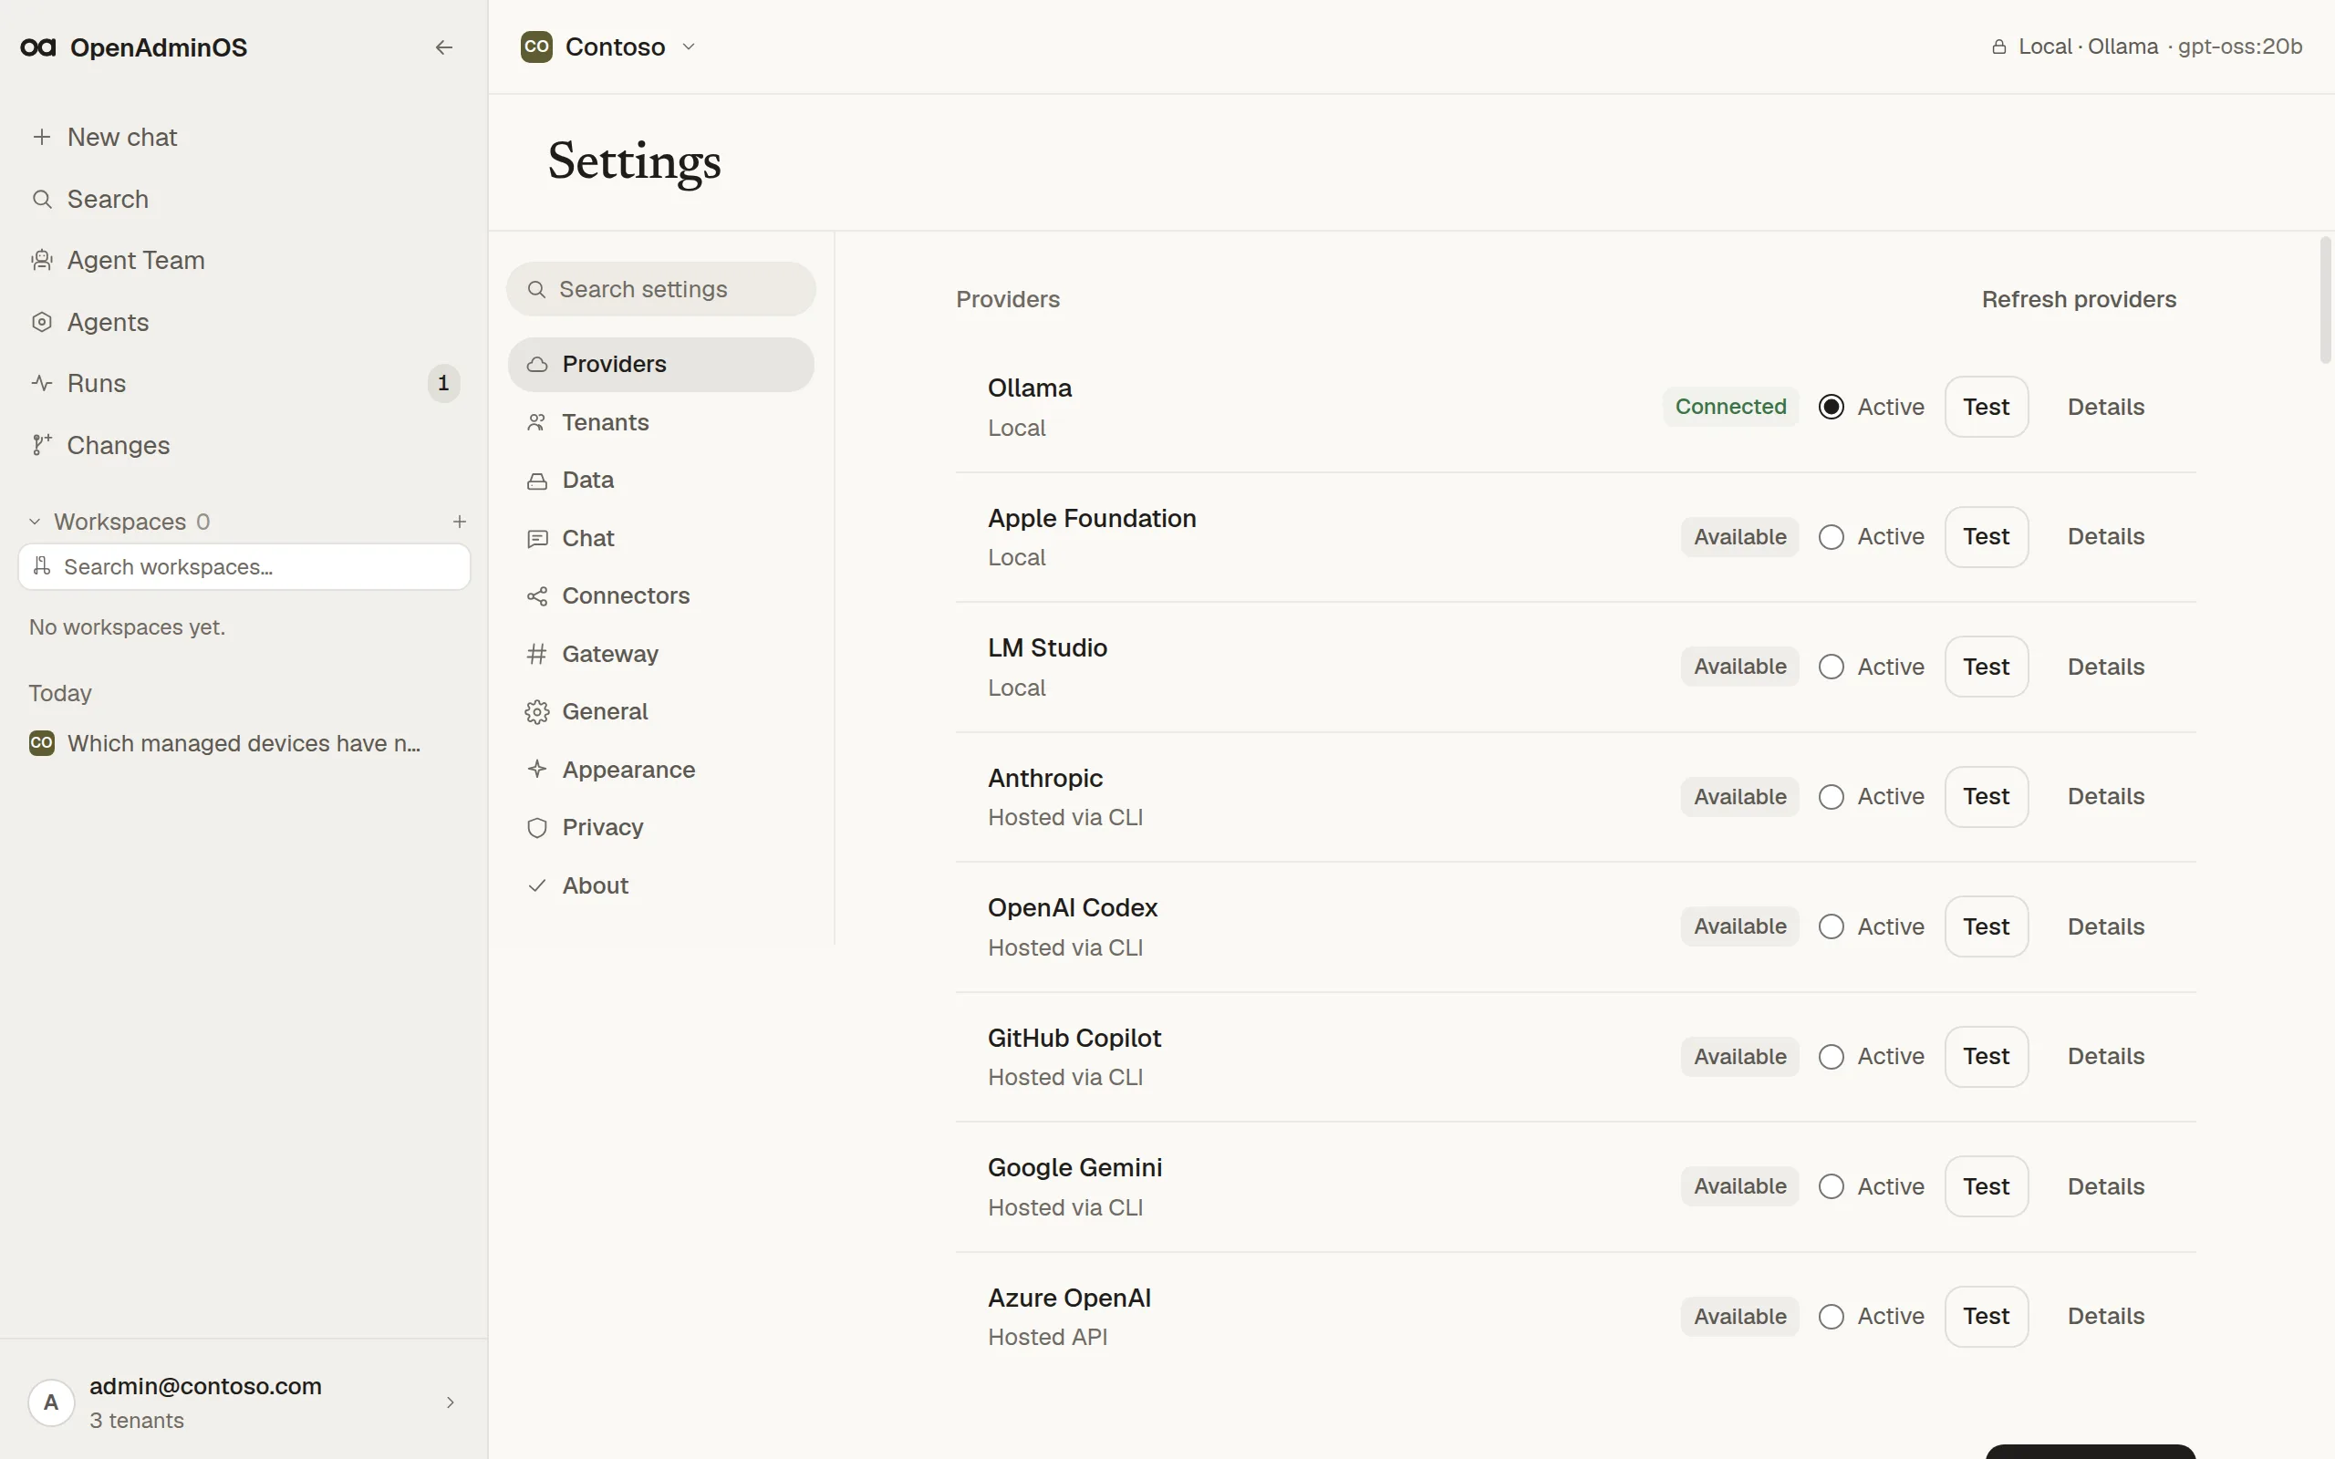Image resolution: width=2335 pixels, height=1459 pixels.
Task: Click the Connectors share icon
Action: click(537, 596)
